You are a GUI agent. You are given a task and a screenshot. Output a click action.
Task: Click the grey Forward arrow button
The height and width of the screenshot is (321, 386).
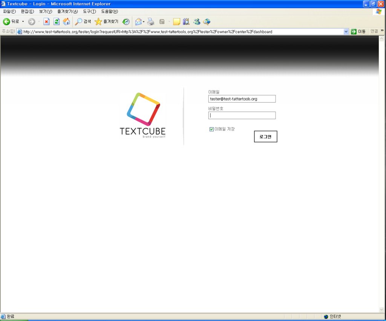pyautogui.click(x=32, y=22)
